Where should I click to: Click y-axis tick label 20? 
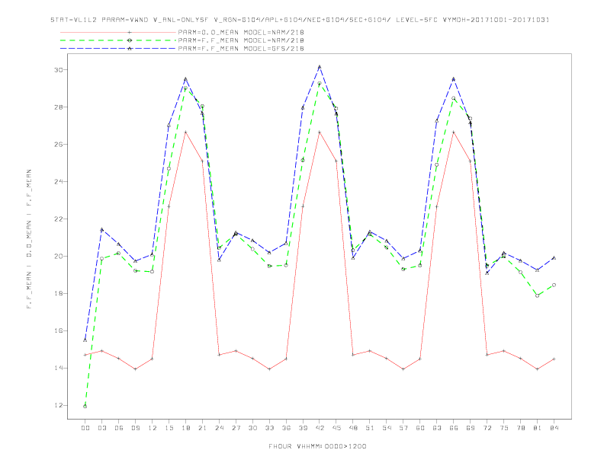point(59,256)
